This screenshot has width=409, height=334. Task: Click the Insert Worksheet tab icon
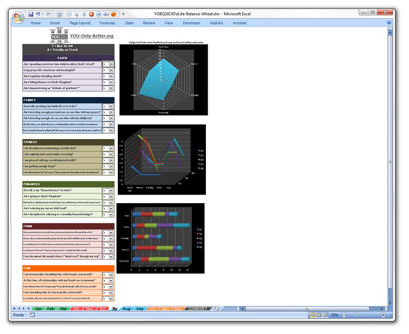point(217,309)
